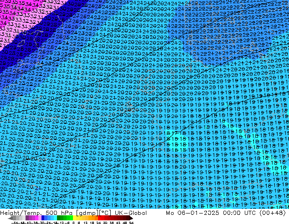Click the yellow swatch in the color legend
This screenshot has width=289, height=224.
click(x=74, y=218)
